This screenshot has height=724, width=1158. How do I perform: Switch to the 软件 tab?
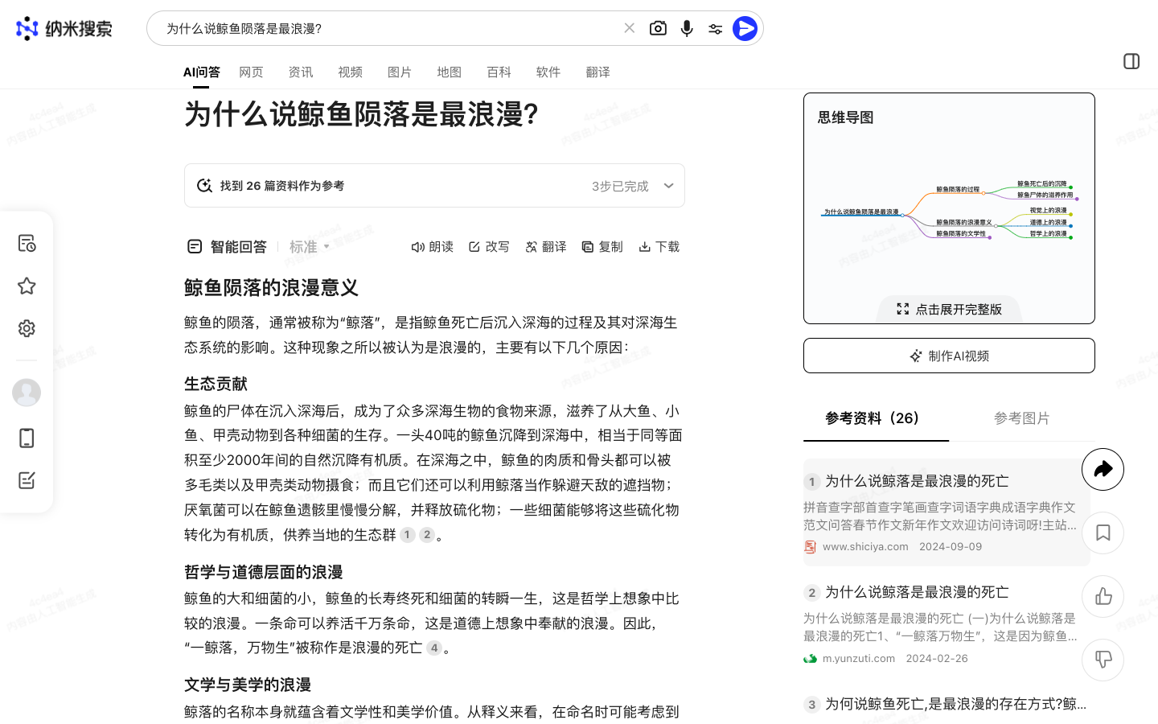click(548, 72)
